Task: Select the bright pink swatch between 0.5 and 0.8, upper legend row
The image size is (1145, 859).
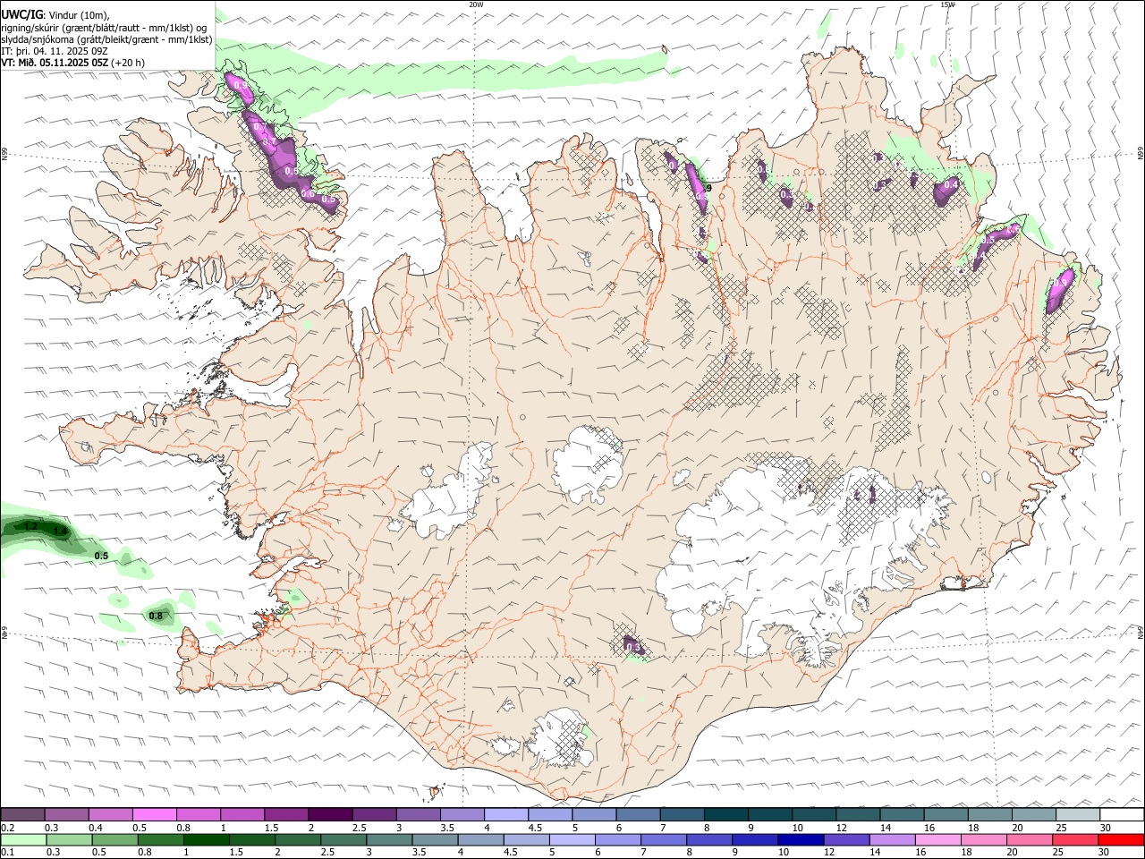Action: (x=155, y=814)
